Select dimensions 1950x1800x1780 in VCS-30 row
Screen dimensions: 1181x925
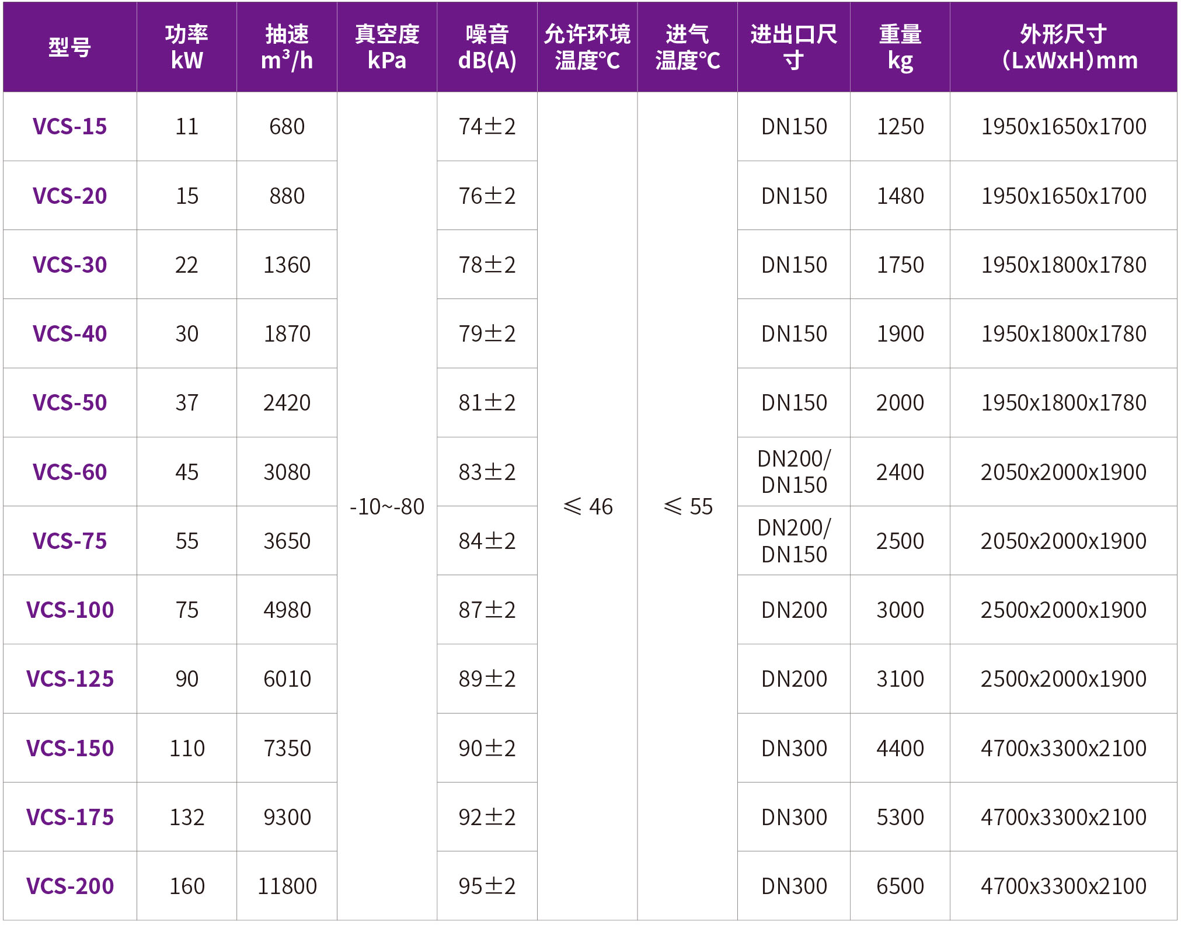pyautogui.click(x=1064, y=265)
